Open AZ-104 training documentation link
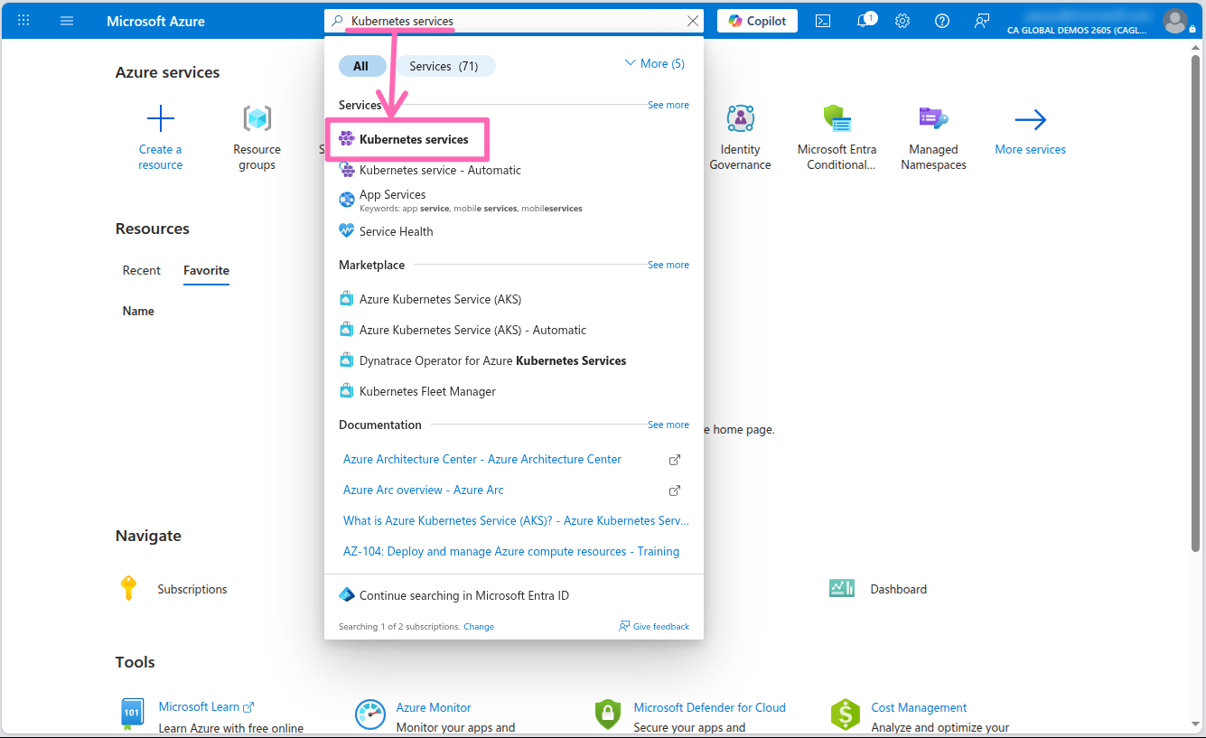This screenshot has height=738, width=1206. click(511, 551)
